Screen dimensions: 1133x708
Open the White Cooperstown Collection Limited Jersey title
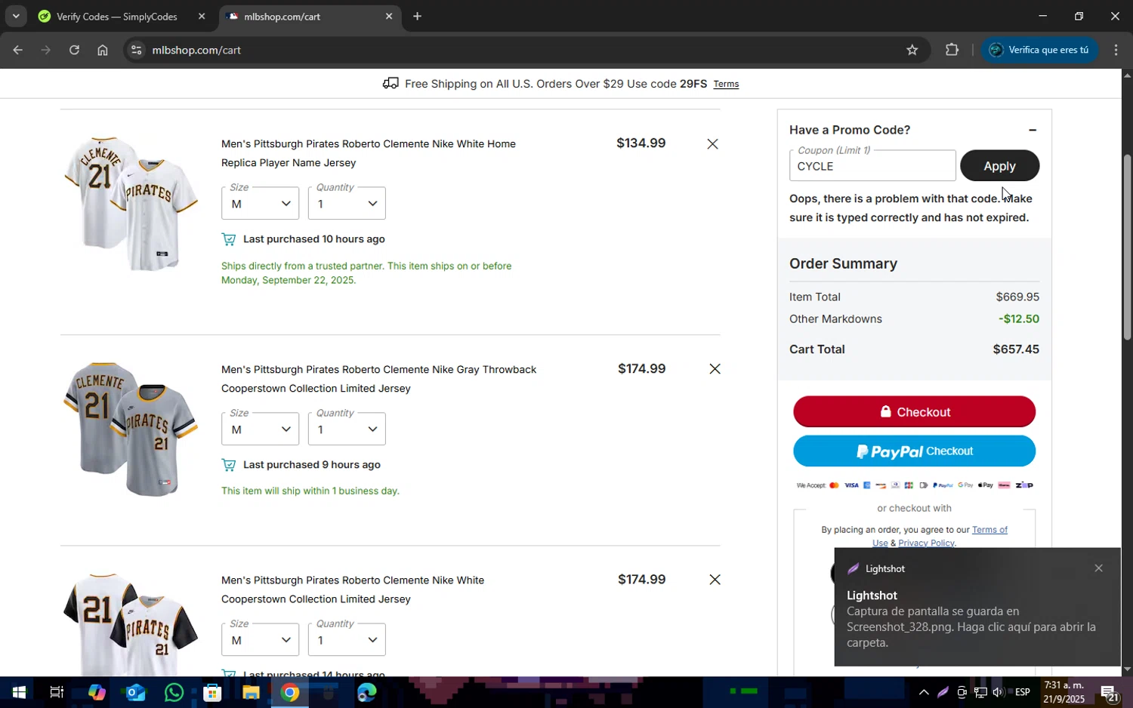coord(353,589)
